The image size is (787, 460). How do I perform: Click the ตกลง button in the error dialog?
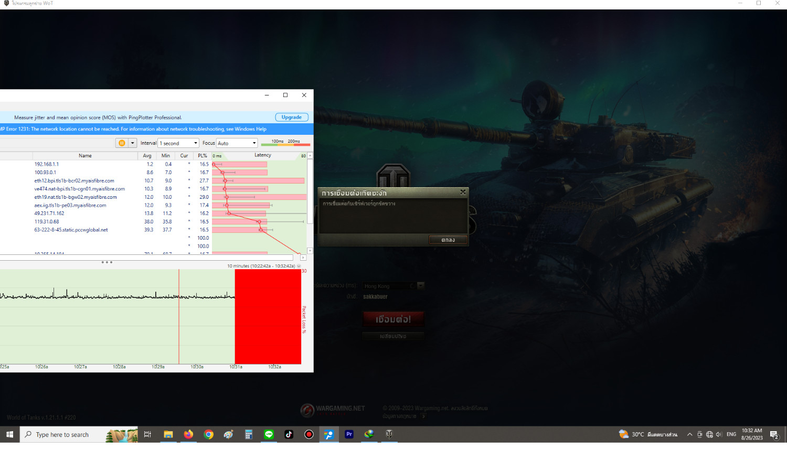(448, 240)
